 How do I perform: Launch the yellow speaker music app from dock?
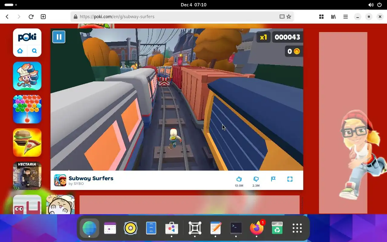point(131,228)
